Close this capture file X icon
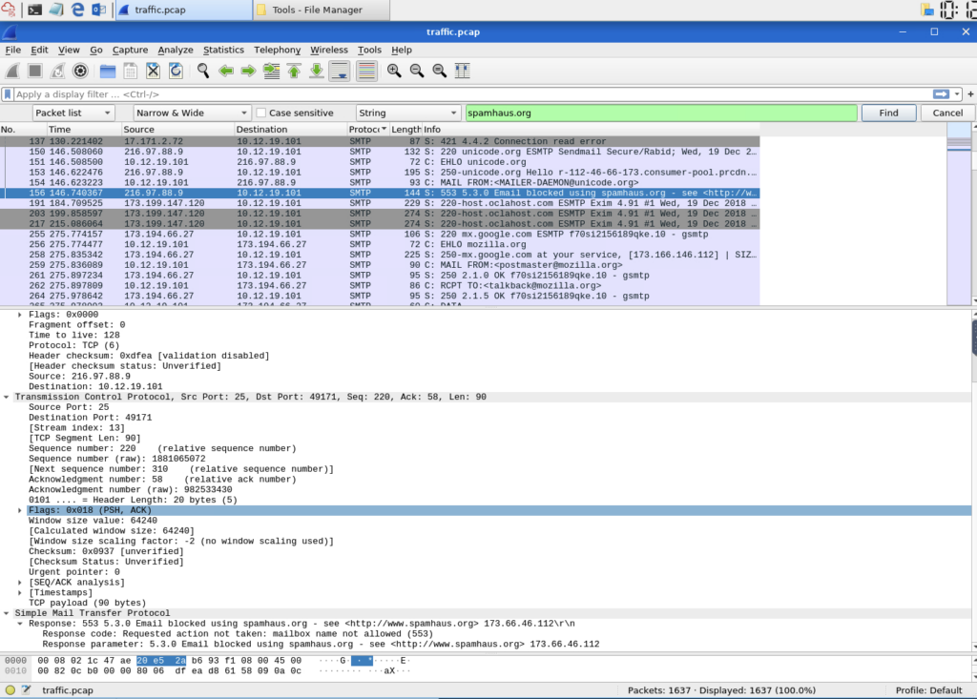The image size is (977, 699). [153, 71]
